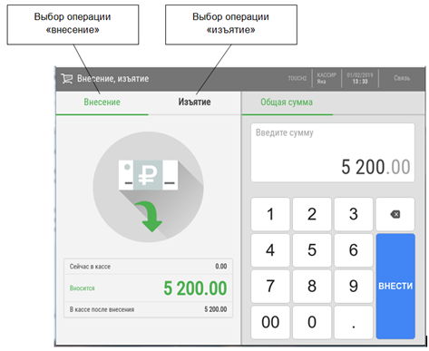Click the Связь connection status indicator

(402, 78)
